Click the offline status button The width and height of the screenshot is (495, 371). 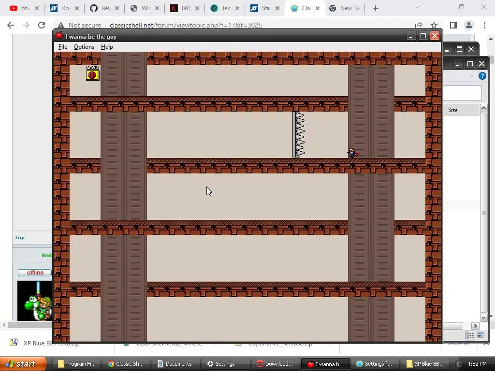[x=35, y=272]
